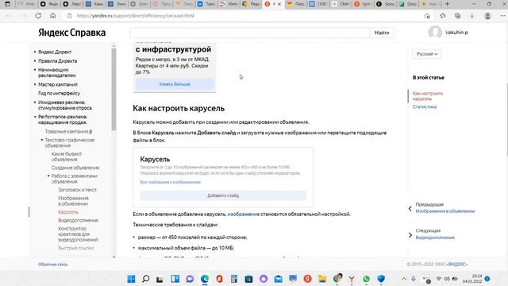Screen dimensions: 508x286
Task: Jump to Как настроить карусель section
Action: pyautogui.click(x=428, y=96)
